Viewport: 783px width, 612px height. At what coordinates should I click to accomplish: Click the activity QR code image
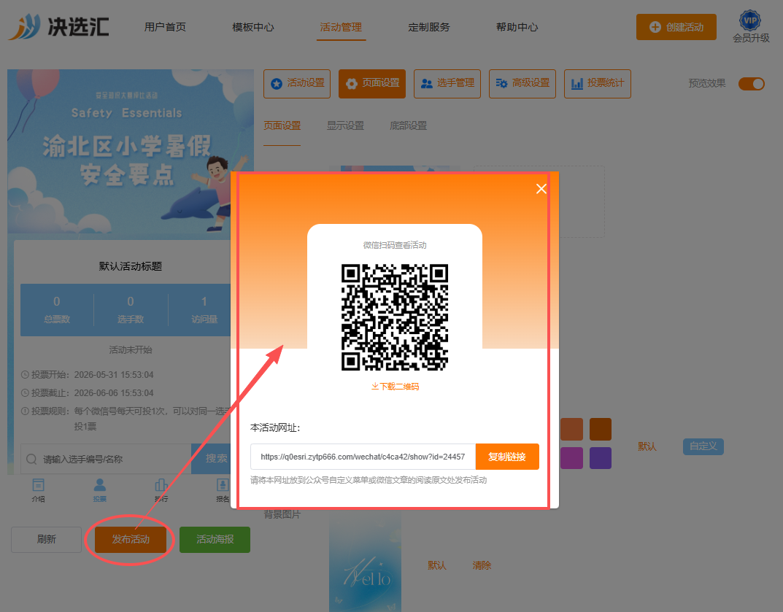coord(395,317)
